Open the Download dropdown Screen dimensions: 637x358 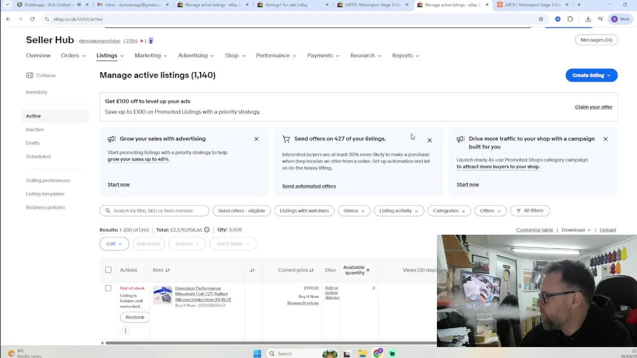coord(576,230)
